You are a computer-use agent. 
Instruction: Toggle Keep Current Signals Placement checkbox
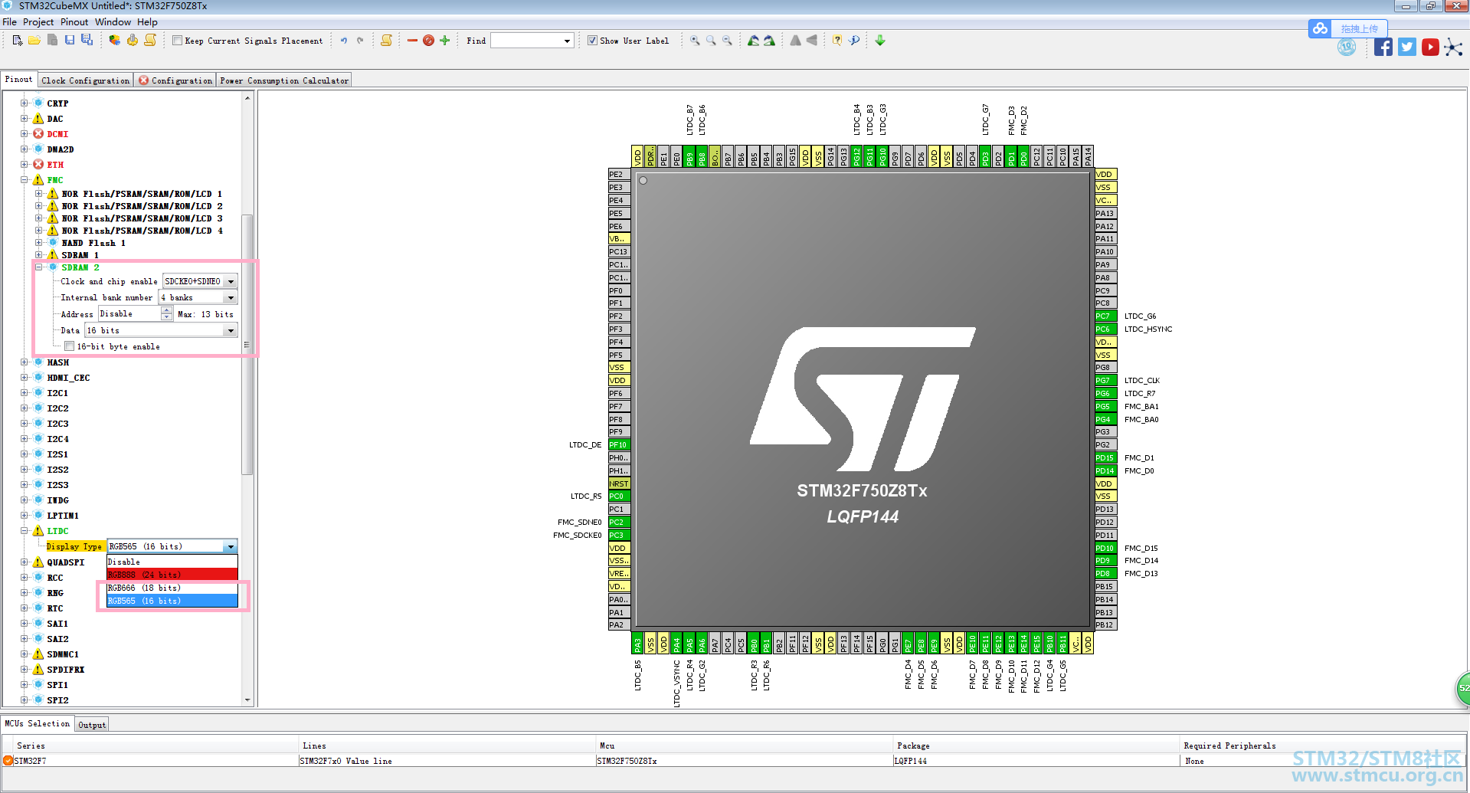tap(178, 41)
